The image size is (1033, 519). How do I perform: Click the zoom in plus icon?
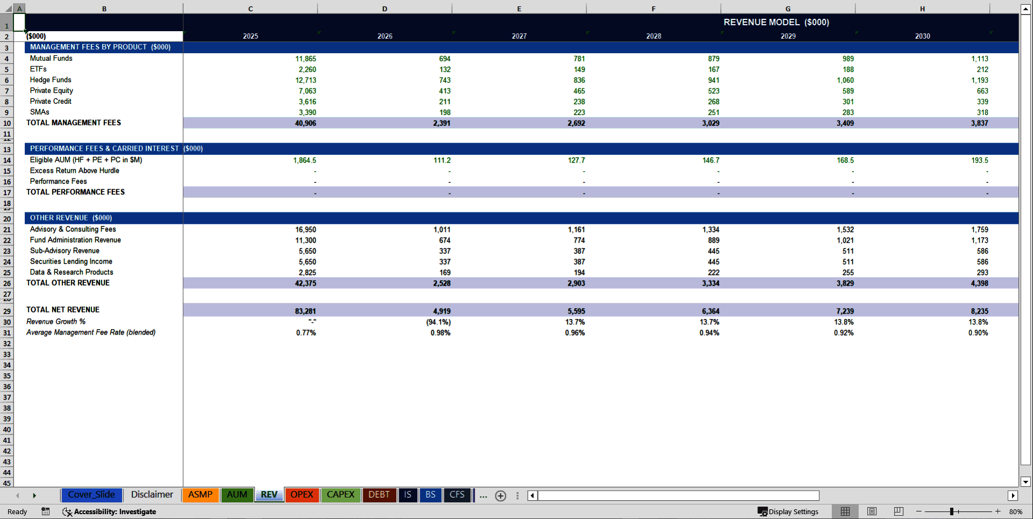[998, 511]
